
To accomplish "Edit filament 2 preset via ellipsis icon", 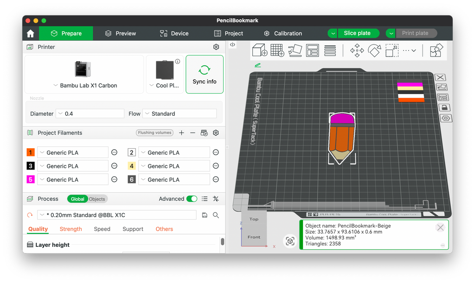I will click(x=216, y=152).
